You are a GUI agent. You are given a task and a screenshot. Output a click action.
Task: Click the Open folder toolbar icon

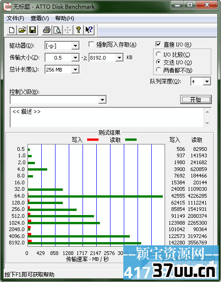click(x=22, y=30)
